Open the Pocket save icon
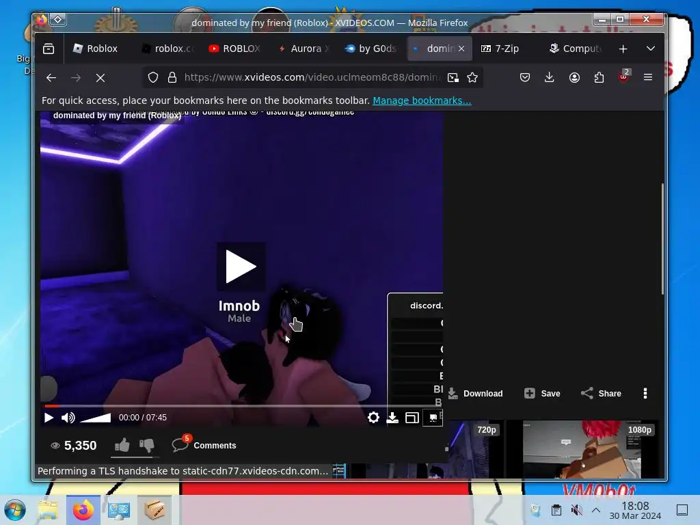The width and height of the screenshot is (700, 525). point(525,78)
